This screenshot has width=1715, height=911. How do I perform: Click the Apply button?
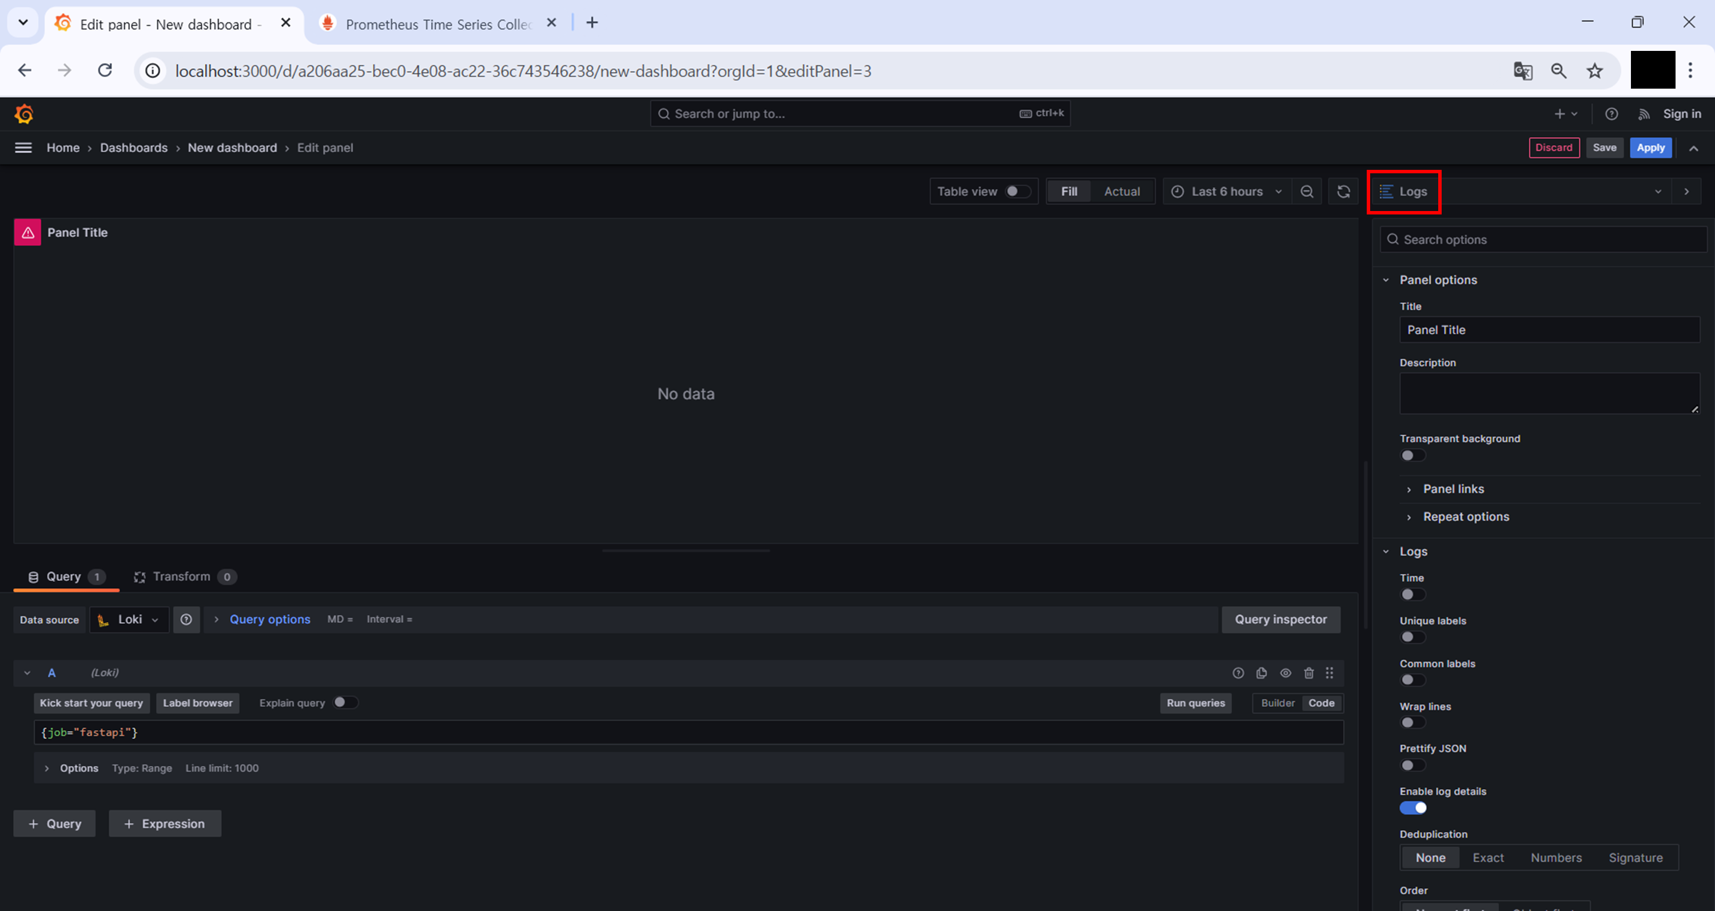pos(1650,148)
